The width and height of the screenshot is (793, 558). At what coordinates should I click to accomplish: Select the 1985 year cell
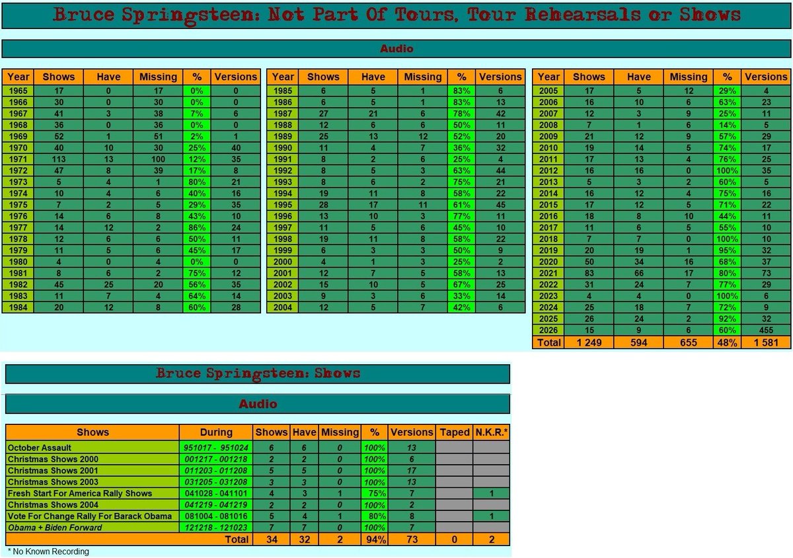coord(283,91)
